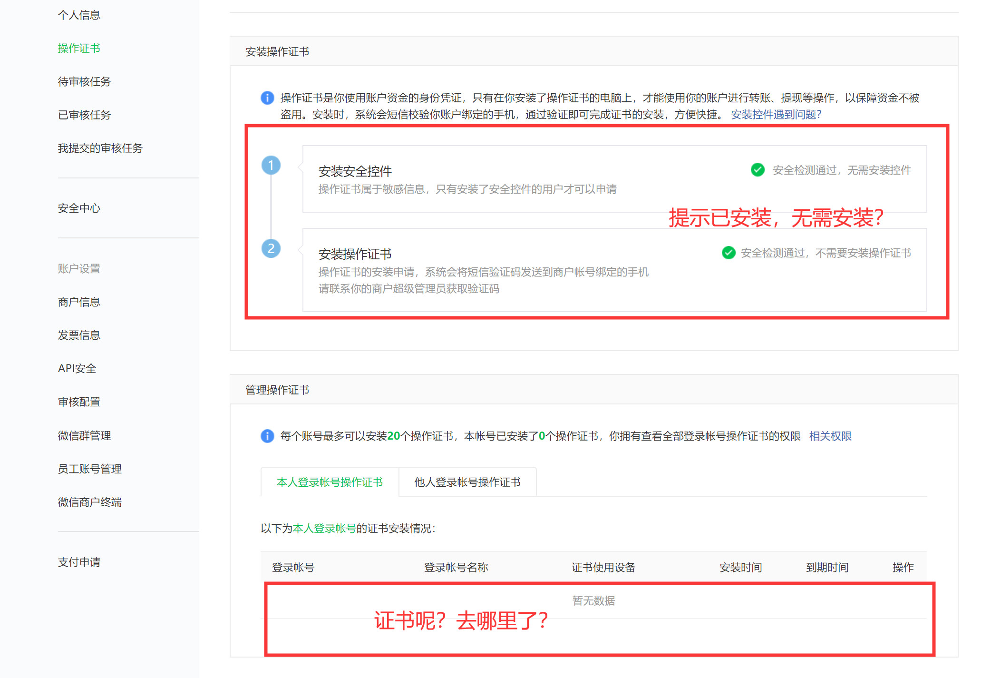Click green checkmark beside 无需安装控件
The image size is (991, 678).
tap(758, 170)
